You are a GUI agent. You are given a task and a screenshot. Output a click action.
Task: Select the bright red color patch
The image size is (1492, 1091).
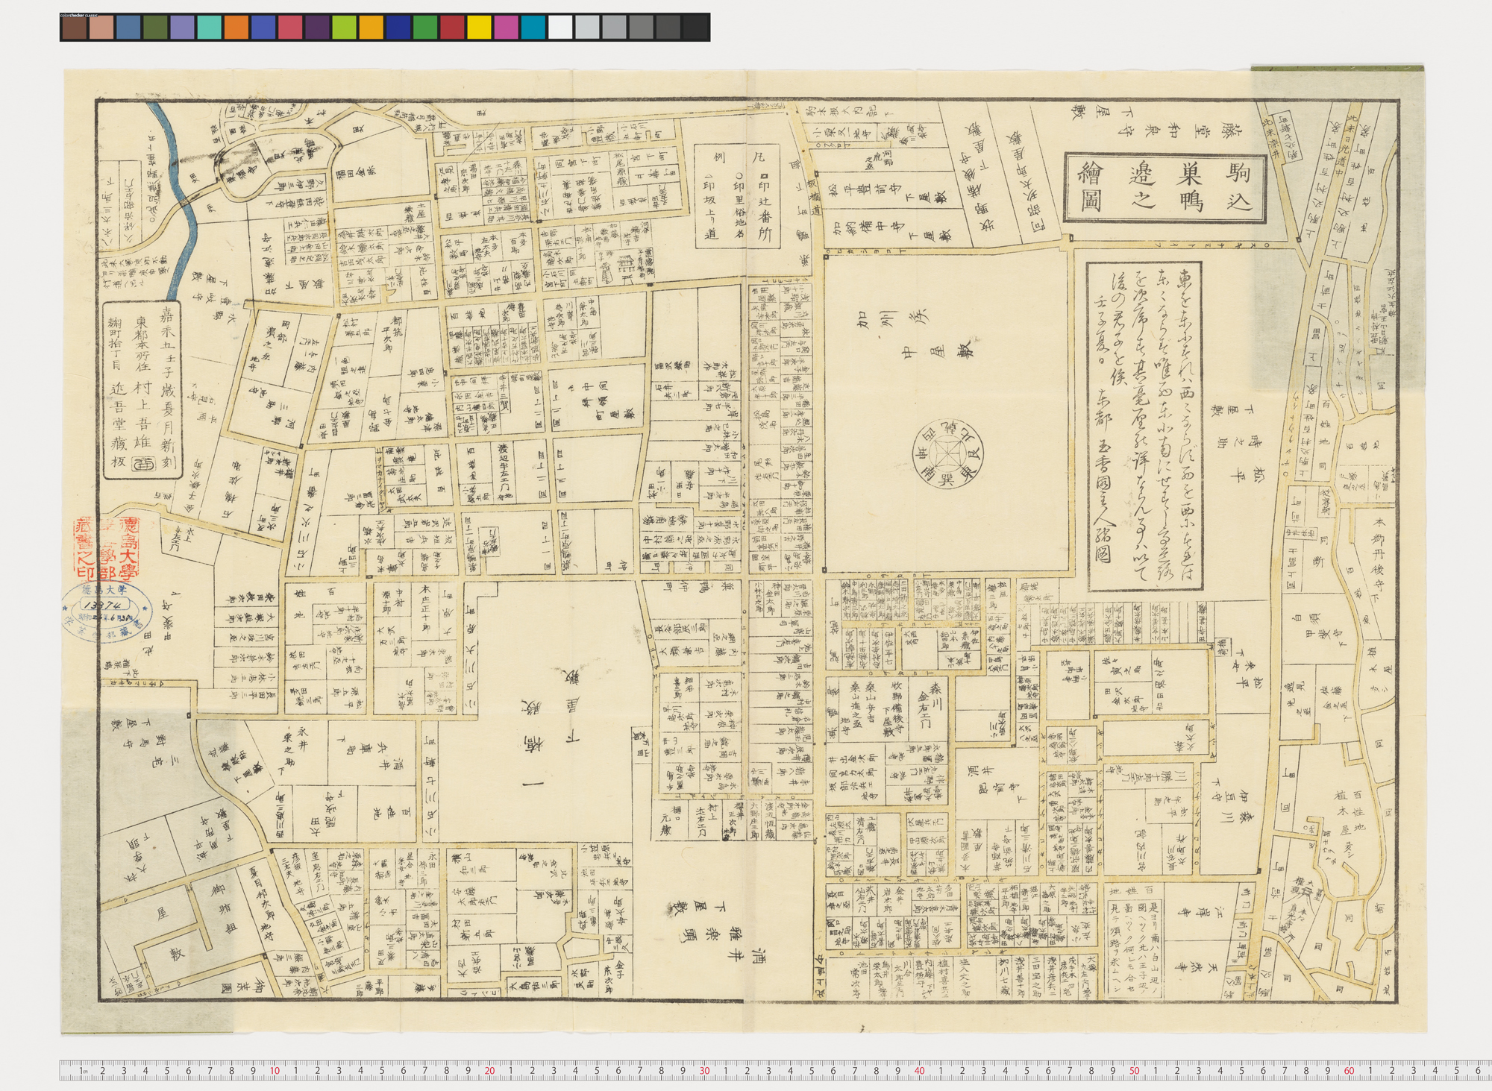point(452,28)
